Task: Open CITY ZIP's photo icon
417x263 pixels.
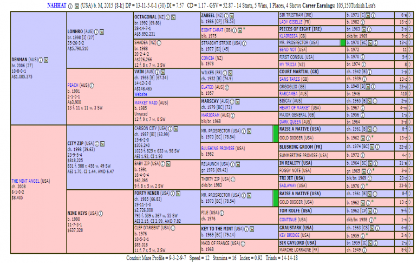Action: tap(102, 144)
